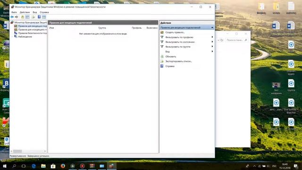Click filter funnel icon beside Фильтровать по профилю

(162, 37)
